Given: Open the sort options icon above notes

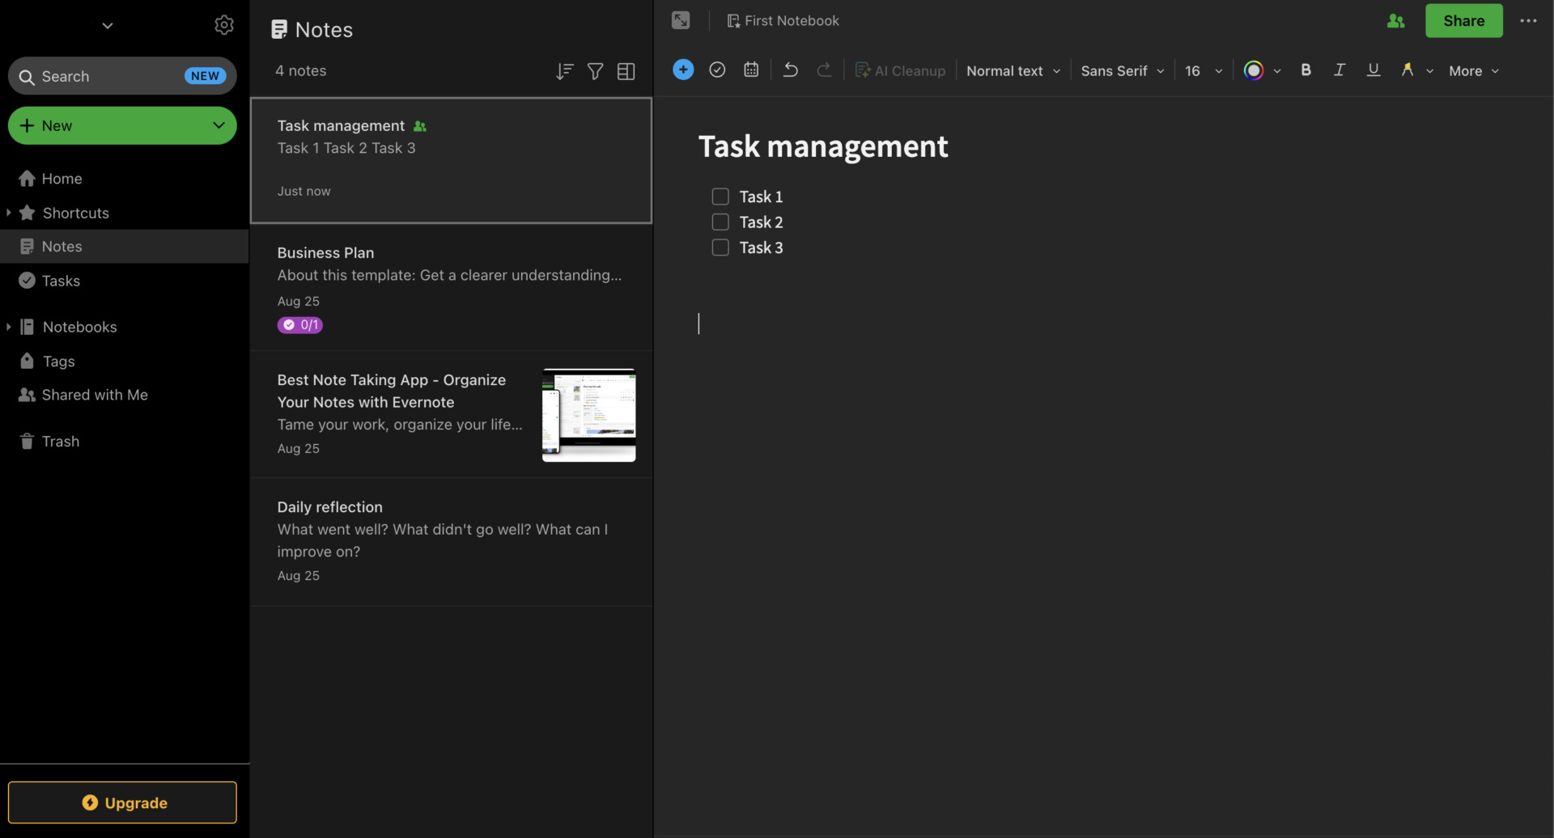Looking at the screenshot, I should (564, 71).
